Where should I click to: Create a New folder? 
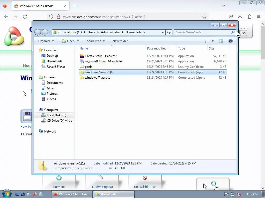[120, 41]
